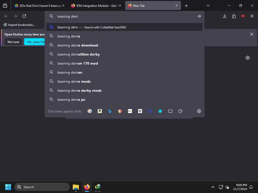The width and height of the screenshot is (258, 193).
Task: Choose suggestion beamng demolition derby
Action: tap(124, 54)
